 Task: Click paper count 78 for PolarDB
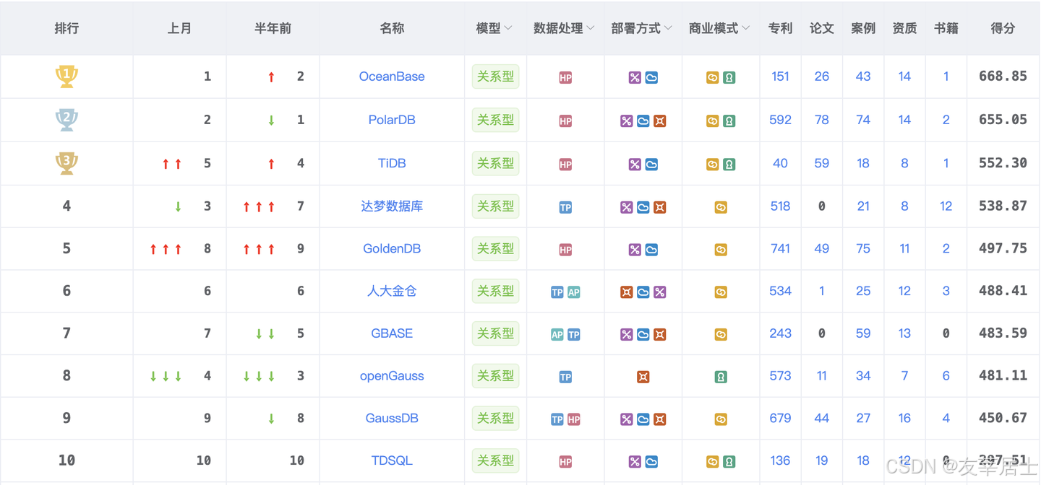click(822, 120)
